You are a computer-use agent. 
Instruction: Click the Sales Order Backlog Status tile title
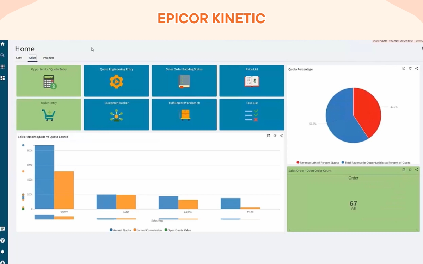tap(184, 69)
